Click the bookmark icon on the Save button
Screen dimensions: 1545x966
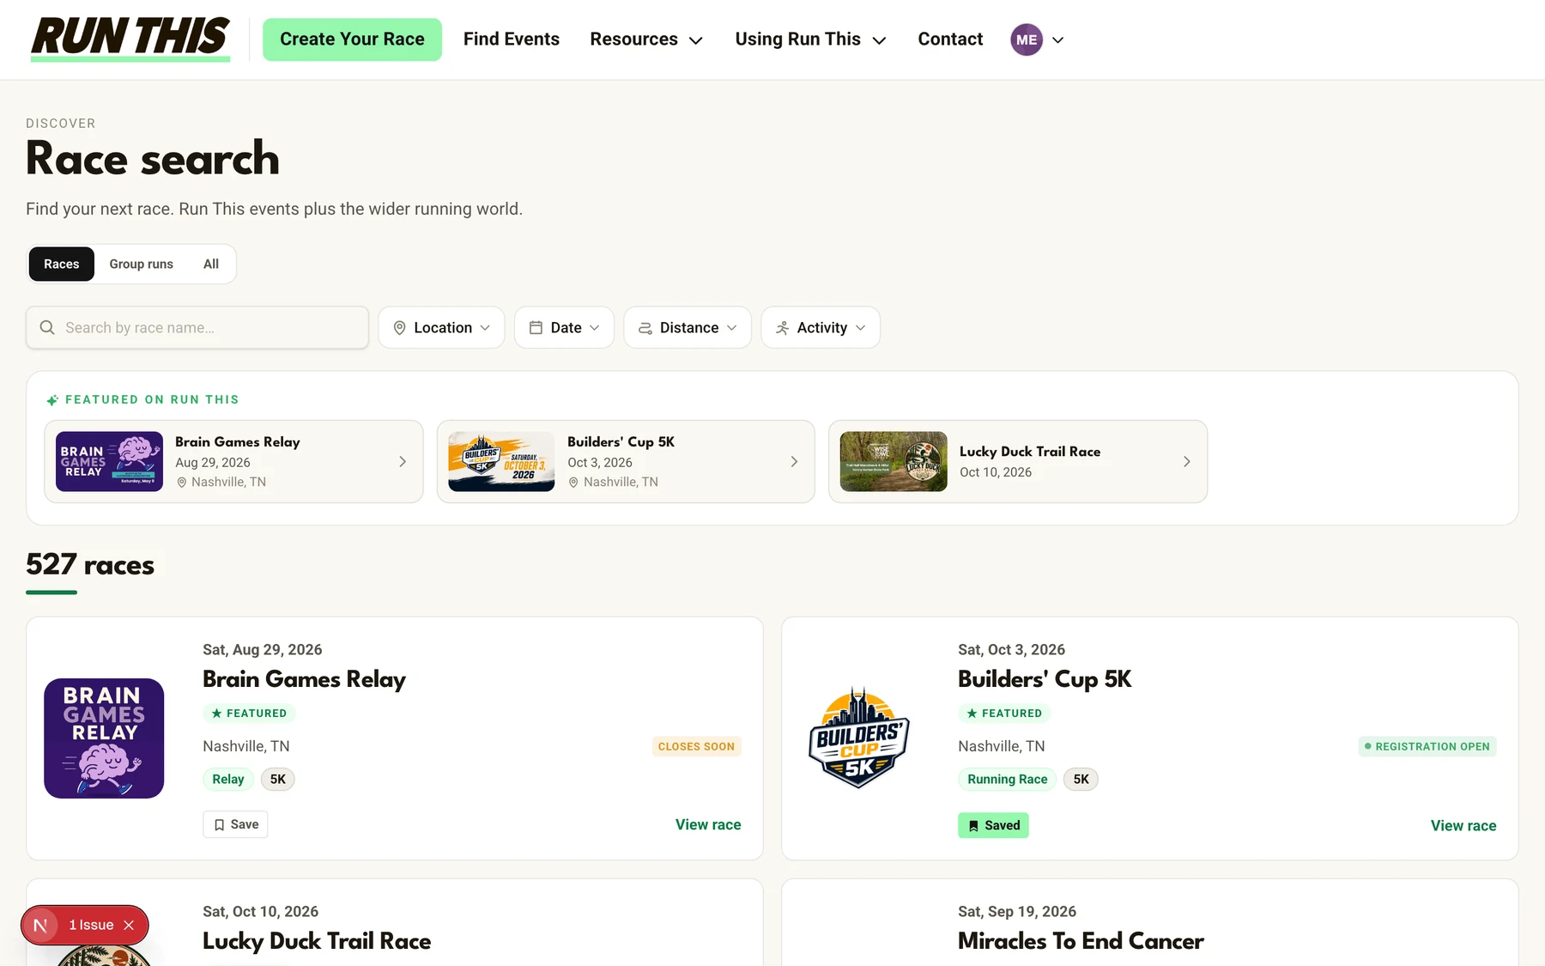pos(220,824)
